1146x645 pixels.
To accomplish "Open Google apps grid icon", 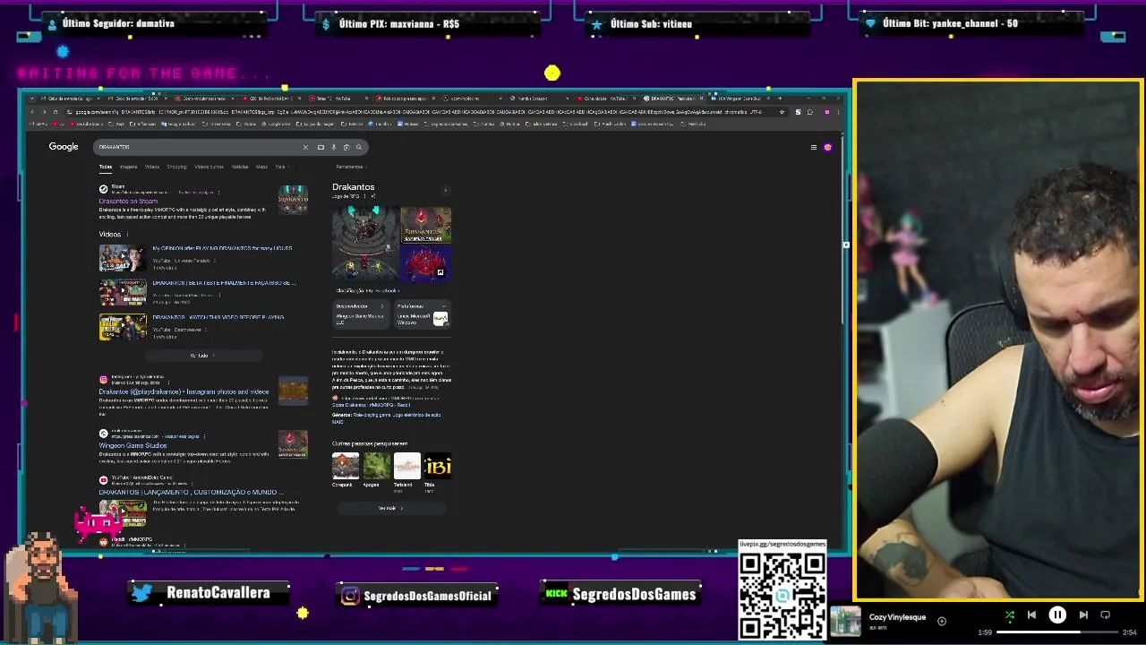I will coord(814,148).
